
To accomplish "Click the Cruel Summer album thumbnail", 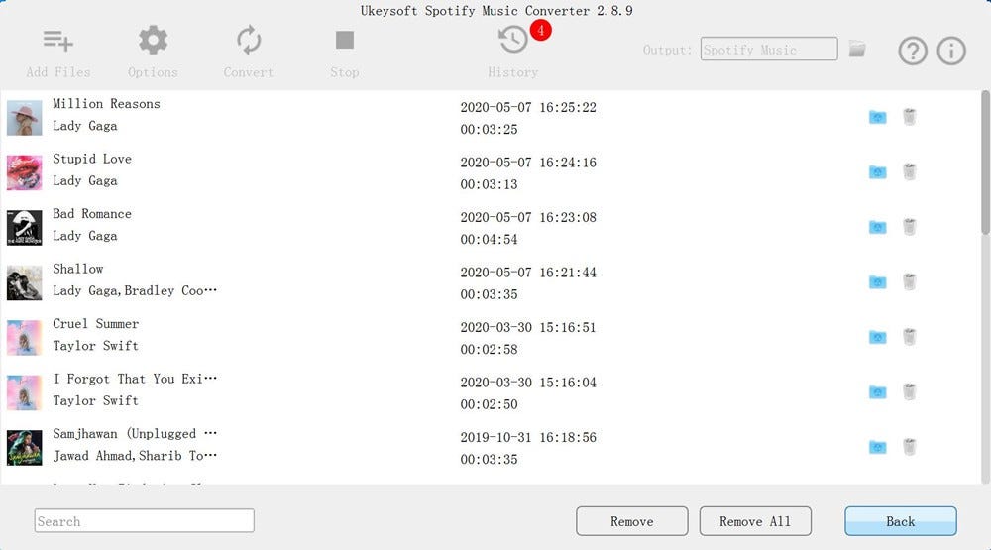I will [x=24, y=338].
